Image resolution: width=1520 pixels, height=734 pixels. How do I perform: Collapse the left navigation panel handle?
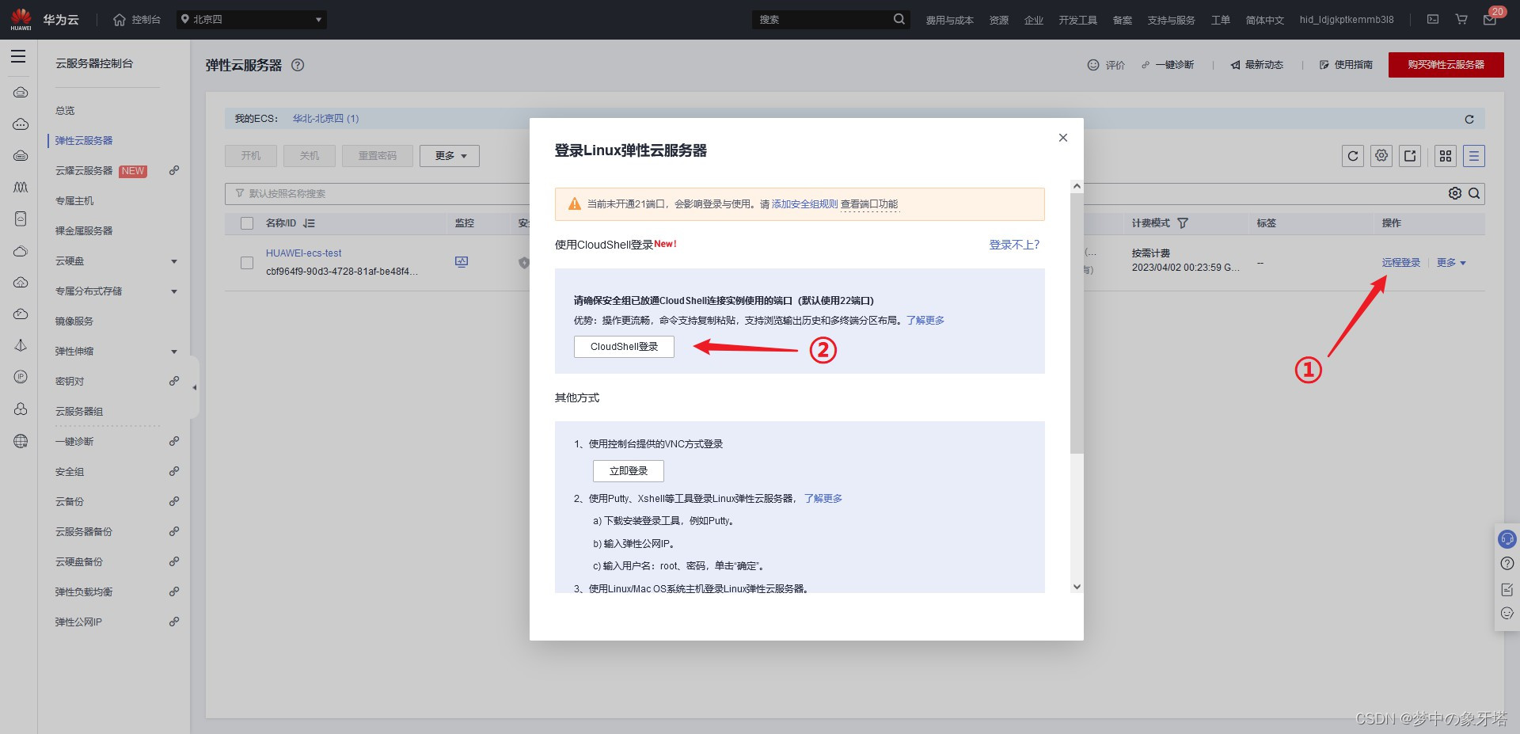click(x=195, y=387)
